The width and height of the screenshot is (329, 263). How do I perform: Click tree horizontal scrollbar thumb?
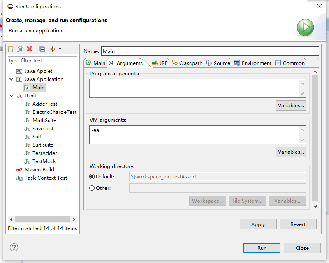click(x=42, y=219)
